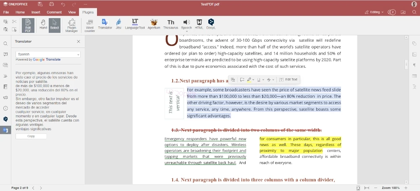
Task: Open the LanguageTool plugin
Action: [x=135, y=24]
